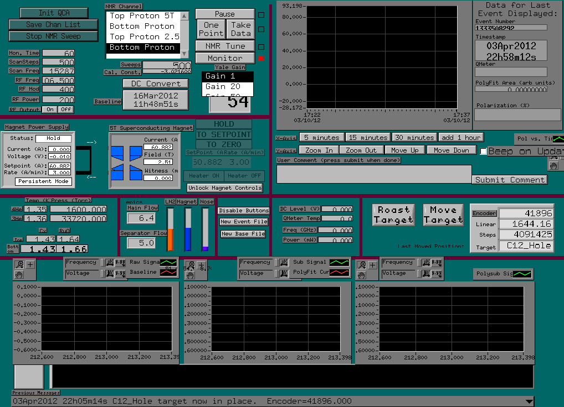Image resolution: width=564 pixels, height=407 pixels.
Task: Open Frequency axis format menu on Raw Signal graph
Action: [120, 263]
